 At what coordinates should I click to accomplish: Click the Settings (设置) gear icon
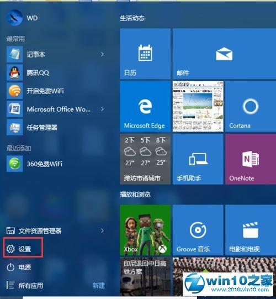[10, 249]
